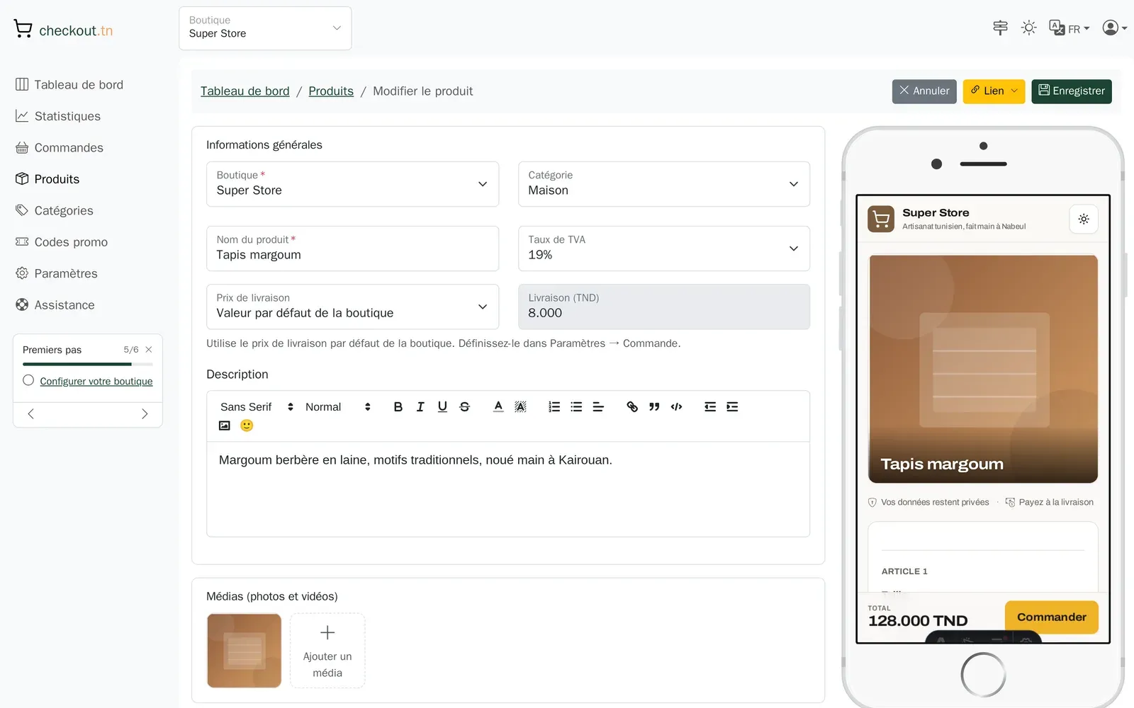
Task: Open Statistiques in the sidebar
Action: coord(58,116)
